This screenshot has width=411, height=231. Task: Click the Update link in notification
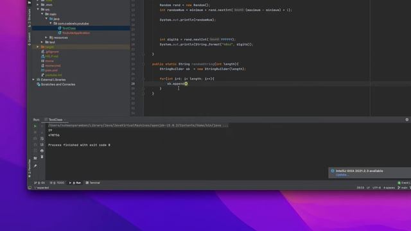pyautogui.click(x=342, y=175)
